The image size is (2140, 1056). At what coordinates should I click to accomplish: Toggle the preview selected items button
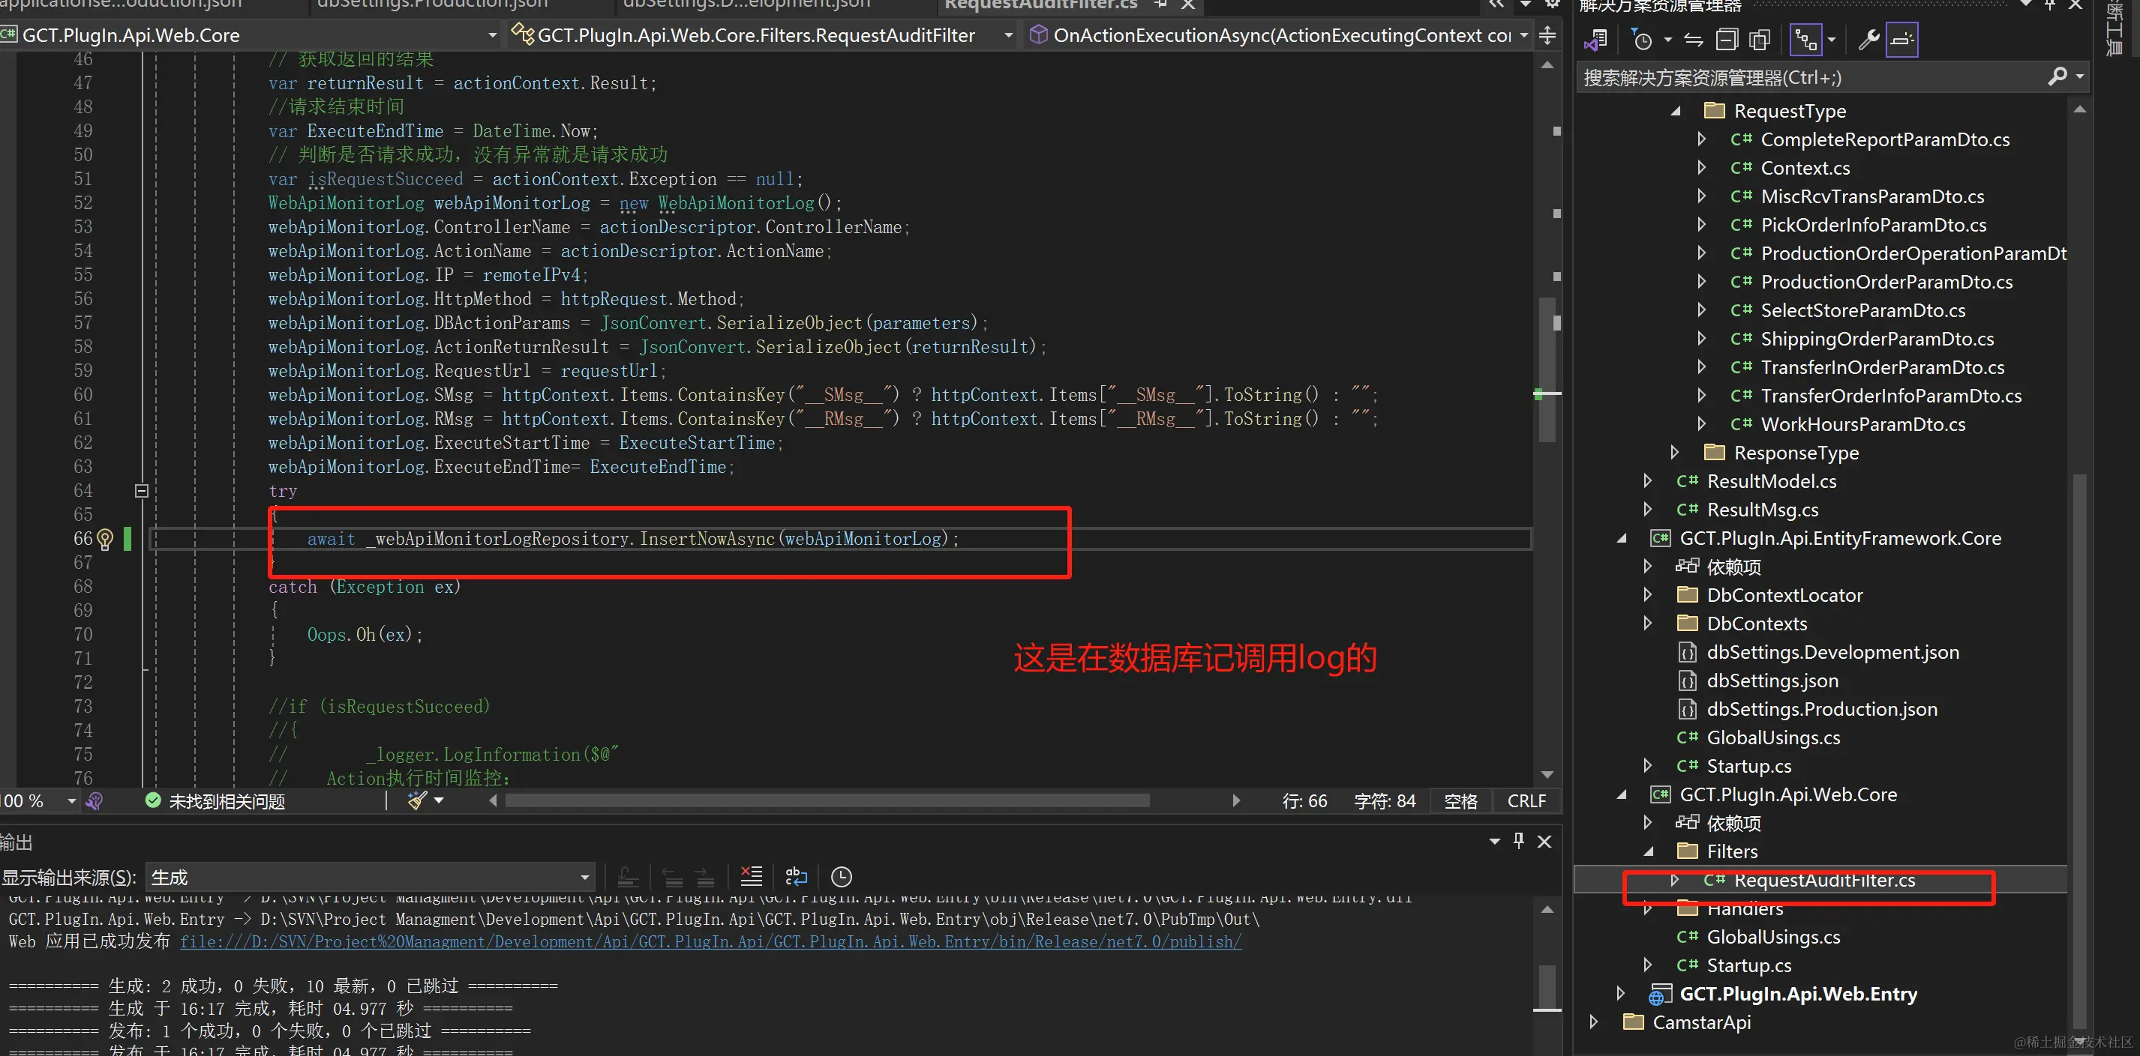tap(1901, 39)
